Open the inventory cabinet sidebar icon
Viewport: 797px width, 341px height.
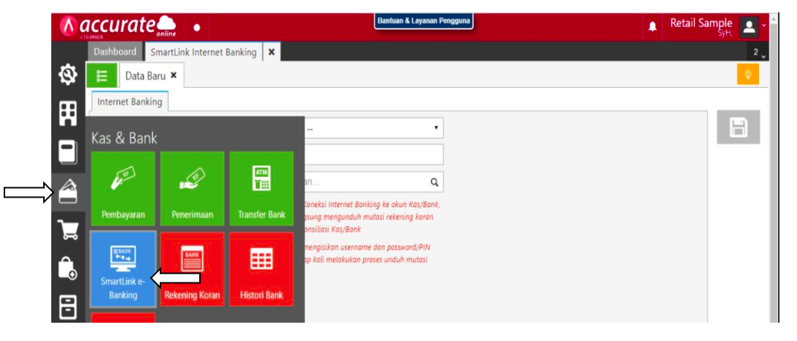click(x=68, y=307)
